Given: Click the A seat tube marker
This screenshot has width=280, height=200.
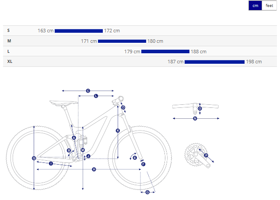Looking at the screenshot, I should (74, 138).
